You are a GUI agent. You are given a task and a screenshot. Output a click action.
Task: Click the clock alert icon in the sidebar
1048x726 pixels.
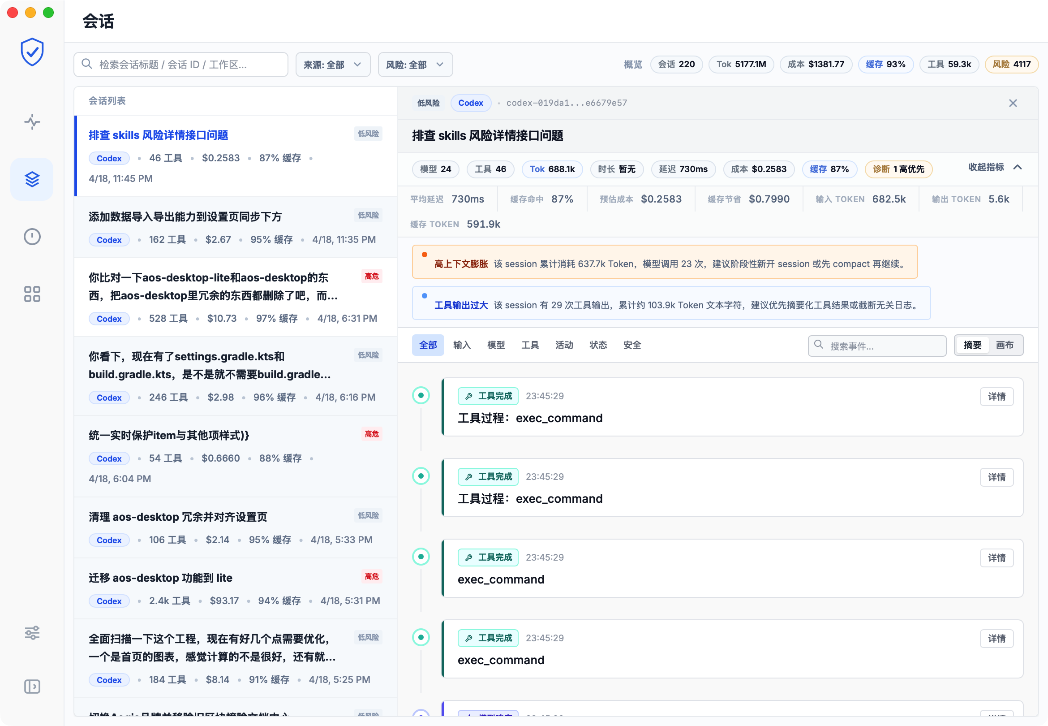(x=32, y=237)
